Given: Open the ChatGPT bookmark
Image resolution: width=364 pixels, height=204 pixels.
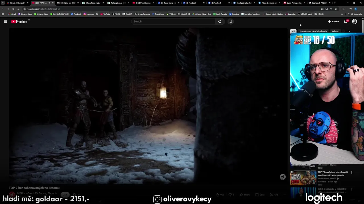Looking at the screenshot, I should tap(127, 14).
